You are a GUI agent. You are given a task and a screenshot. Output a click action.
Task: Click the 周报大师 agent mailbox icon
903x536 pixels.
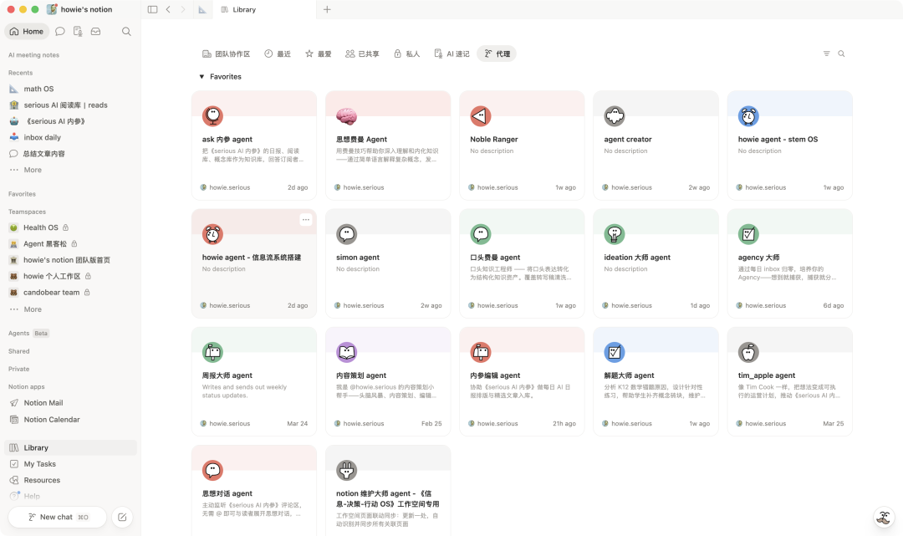pyautogui.click(x=212, y=352)
